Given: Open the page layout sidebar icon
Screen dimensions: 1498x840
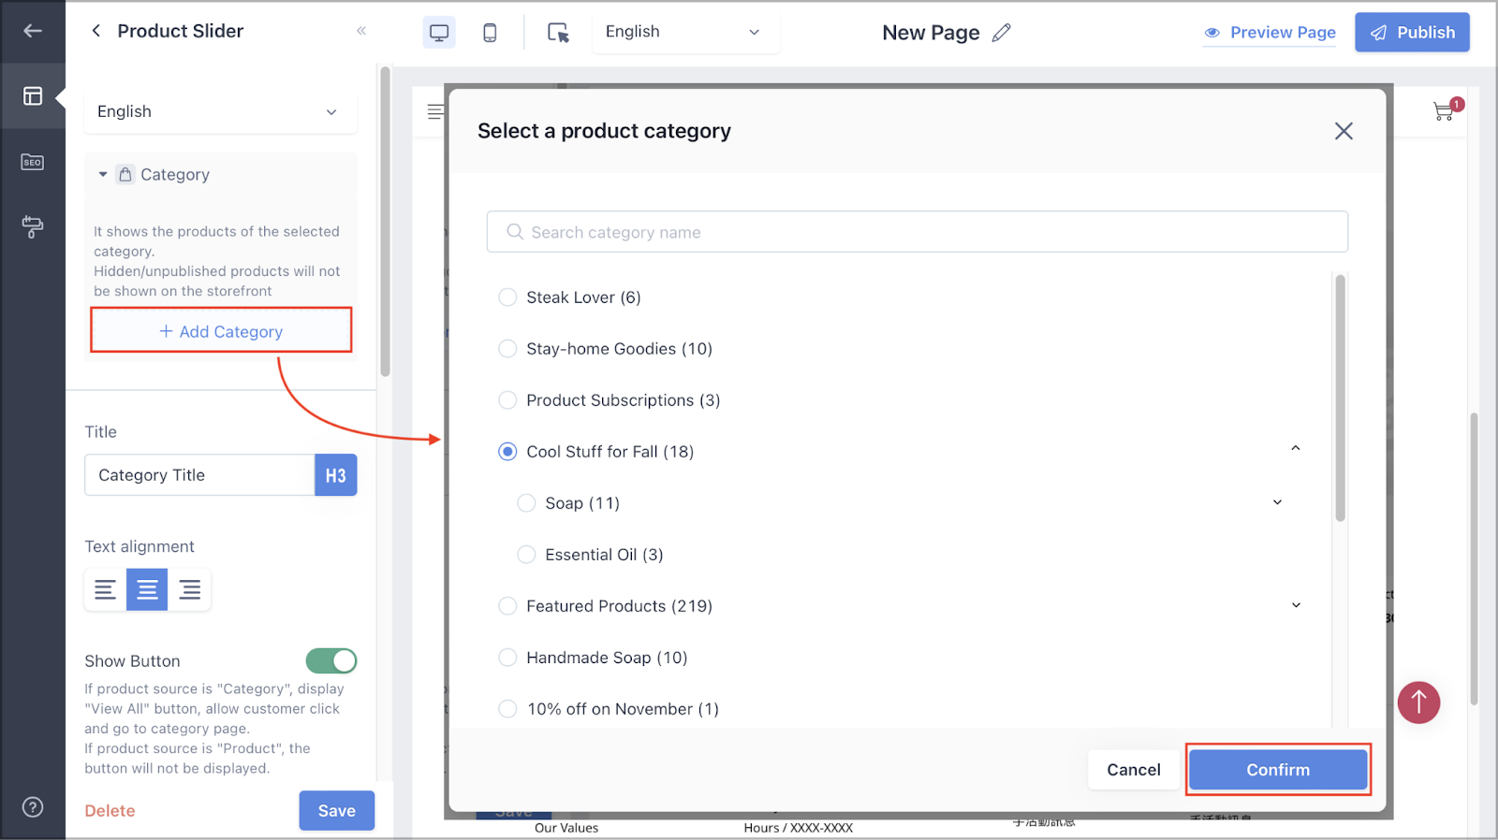Looking at the screenshot, I should (33, 96).
